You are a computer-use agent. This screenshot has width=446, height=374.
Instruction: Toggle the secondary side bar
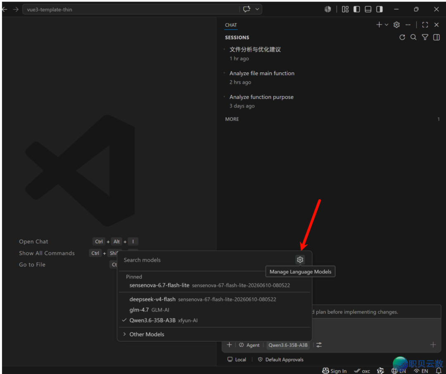(380, 10)
